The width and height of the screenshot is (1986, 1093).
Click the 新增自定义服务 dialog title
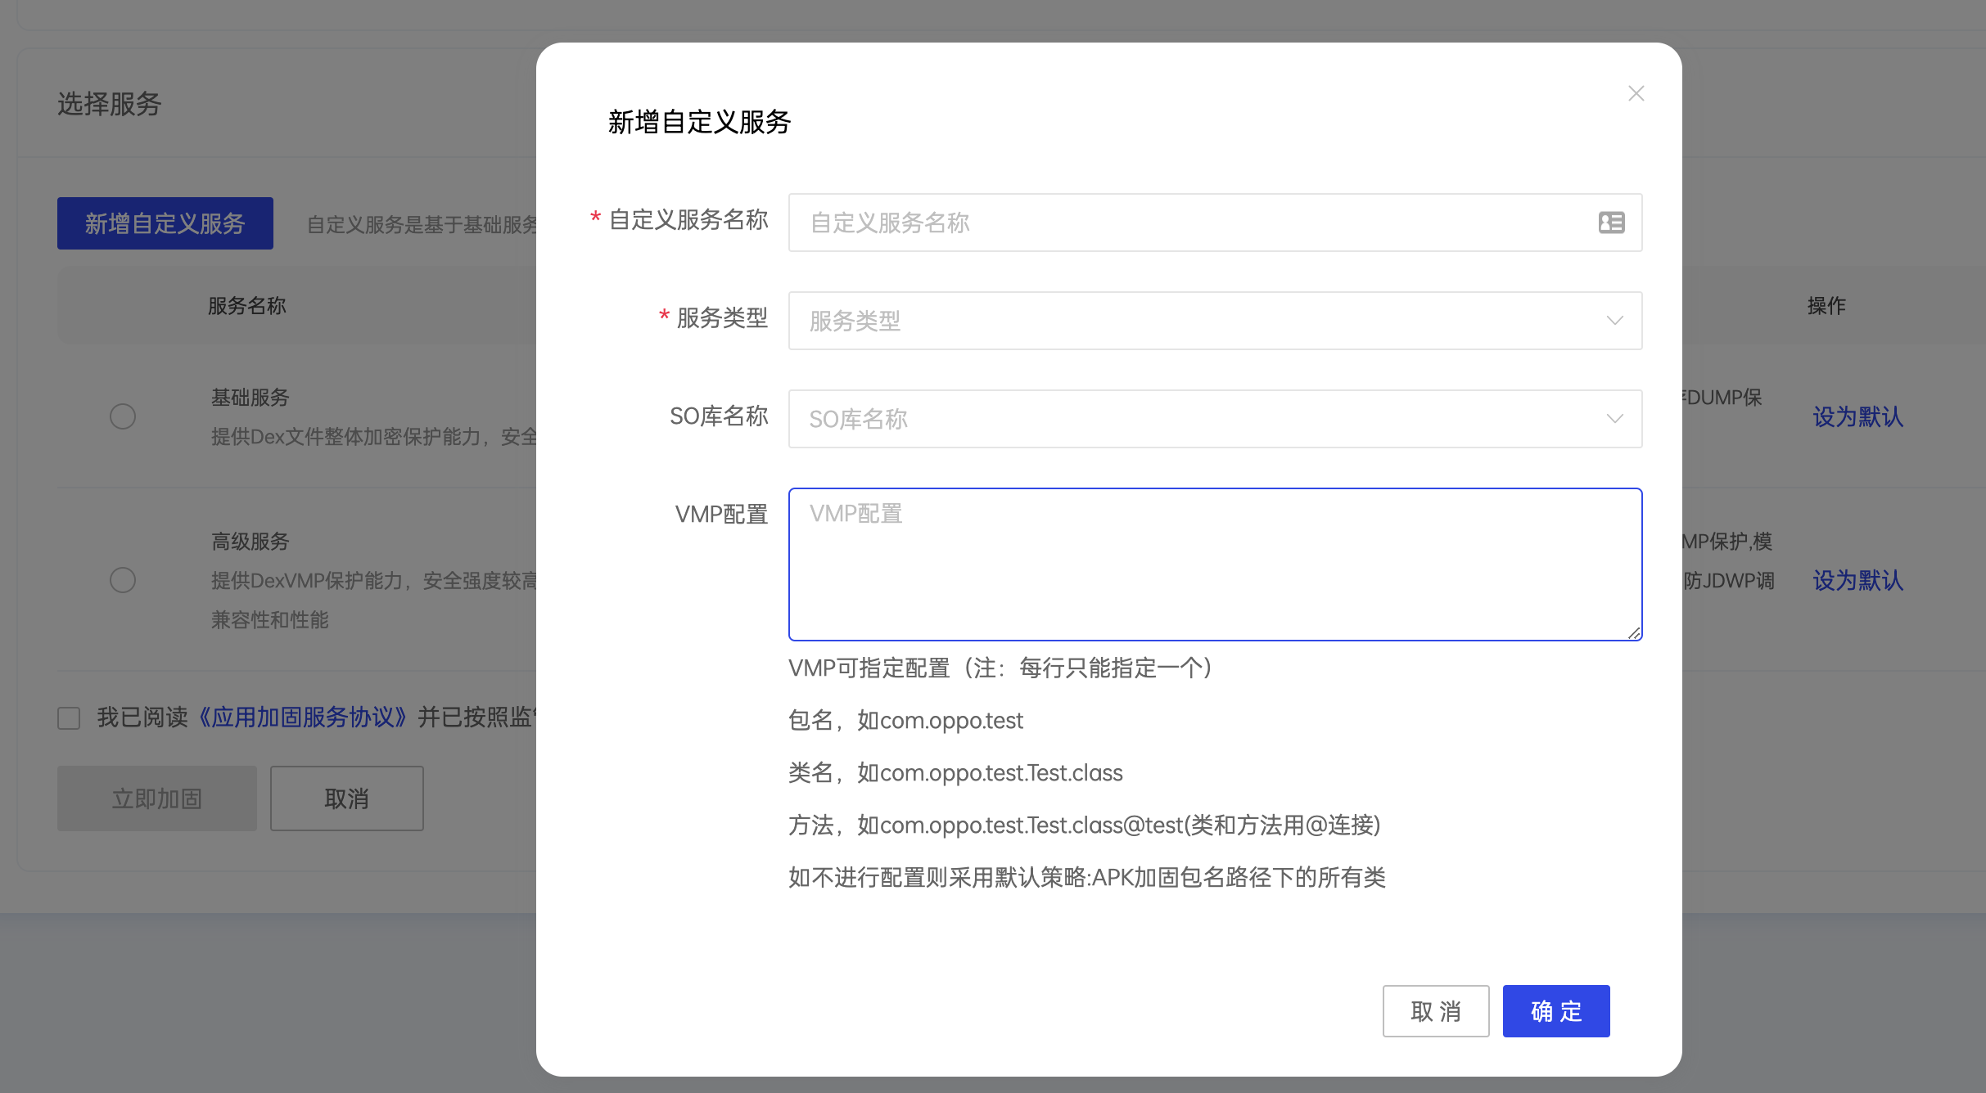coord(699,122)
